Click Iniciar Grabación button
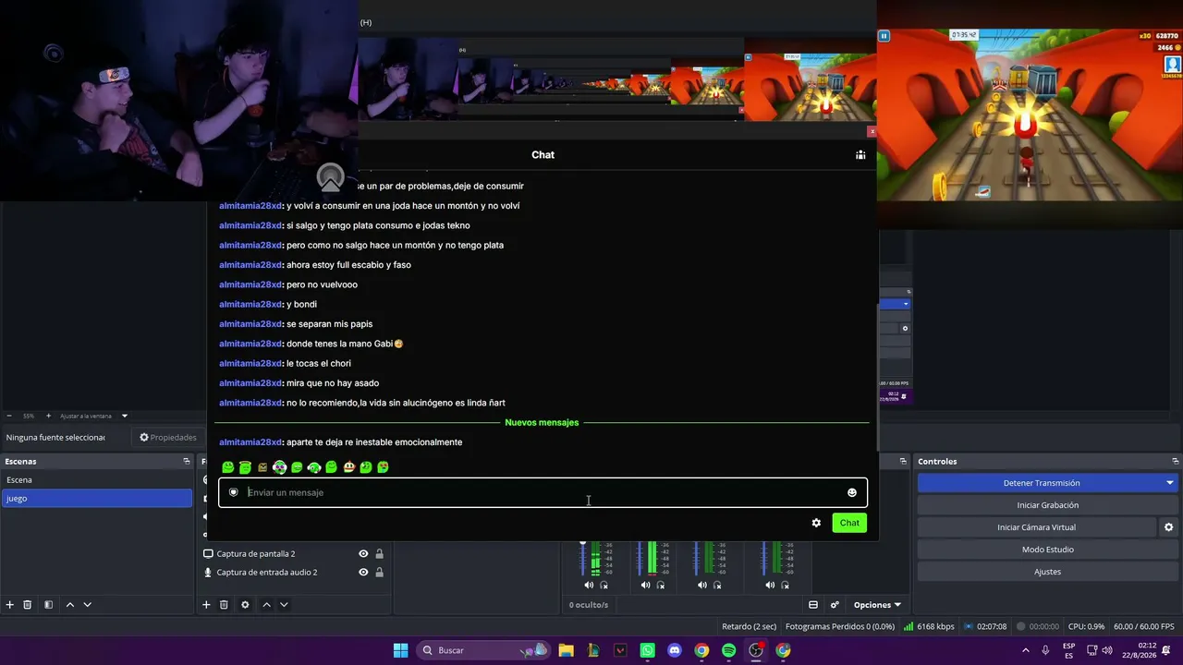 (x=1047, y=505)
